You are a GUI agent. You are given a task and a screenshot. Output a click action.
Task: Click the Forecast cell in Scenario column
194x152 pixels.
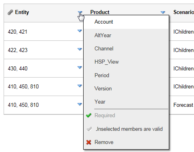[x=183, y=105]
